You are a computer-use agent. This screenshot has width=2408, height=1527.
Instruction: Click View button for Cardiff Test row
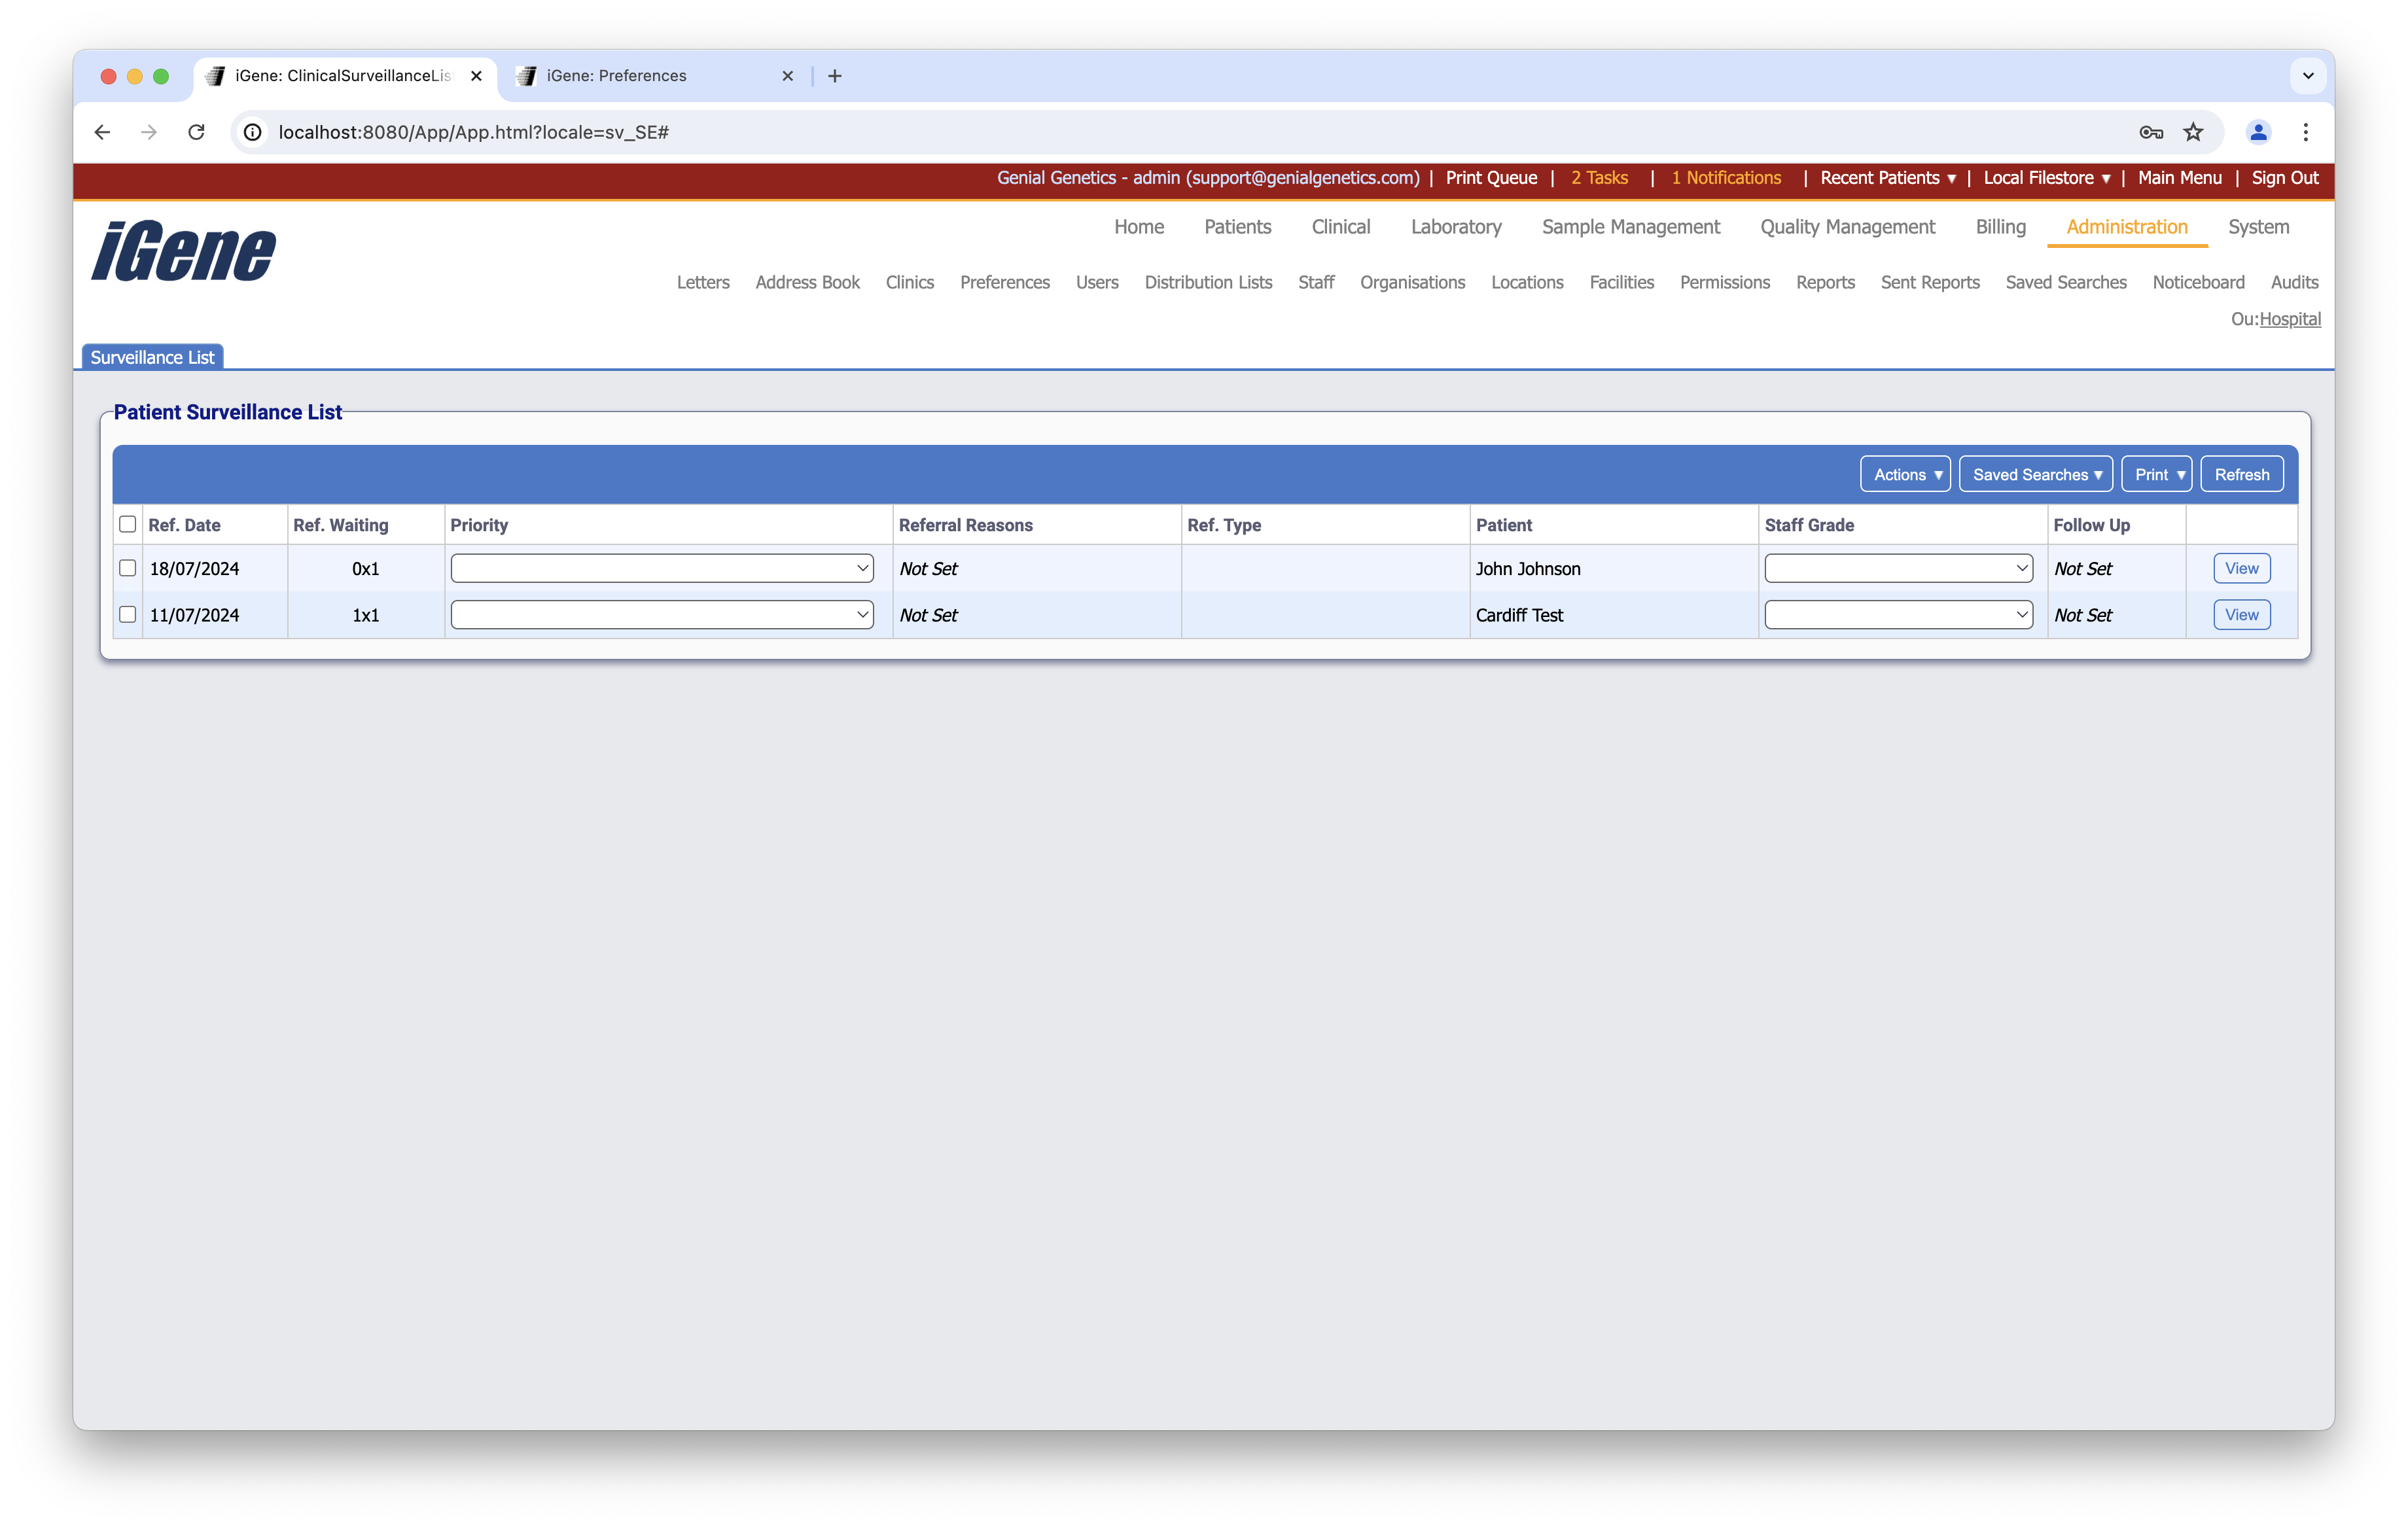2241,614
